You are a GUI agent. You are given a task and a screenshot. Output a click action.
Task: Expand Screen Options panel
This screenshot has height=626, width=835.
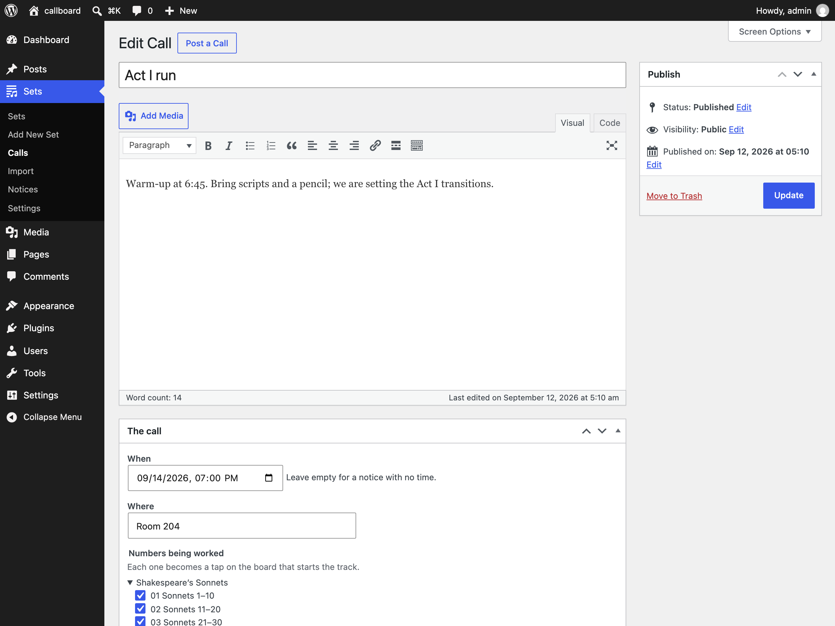(x=775, y=31)
